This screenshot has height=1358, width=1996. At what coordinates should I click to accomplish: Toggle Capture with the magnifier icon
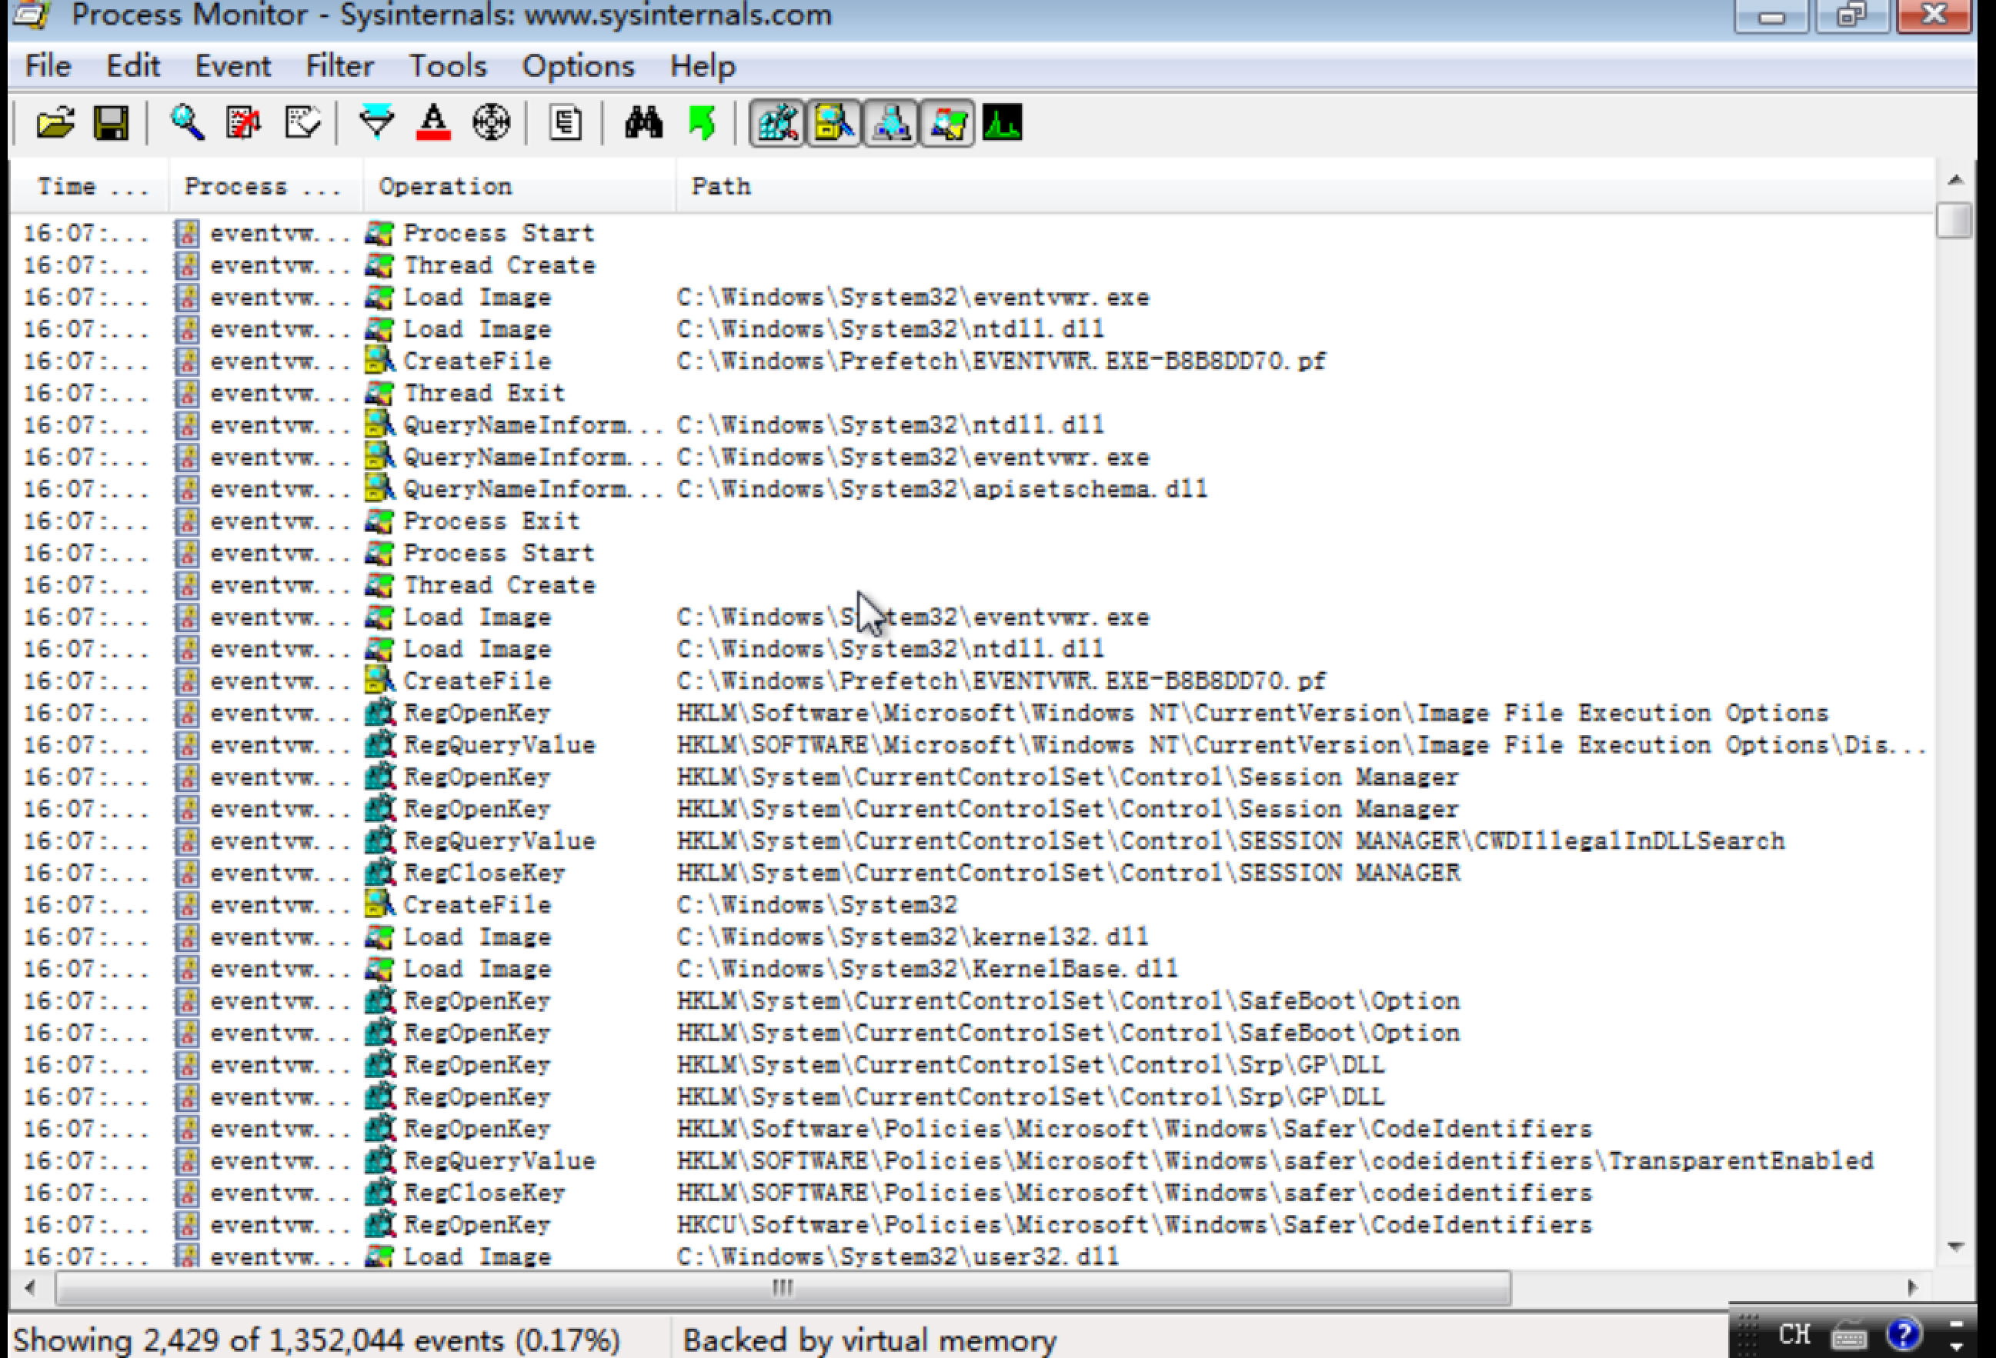[186, 124]
